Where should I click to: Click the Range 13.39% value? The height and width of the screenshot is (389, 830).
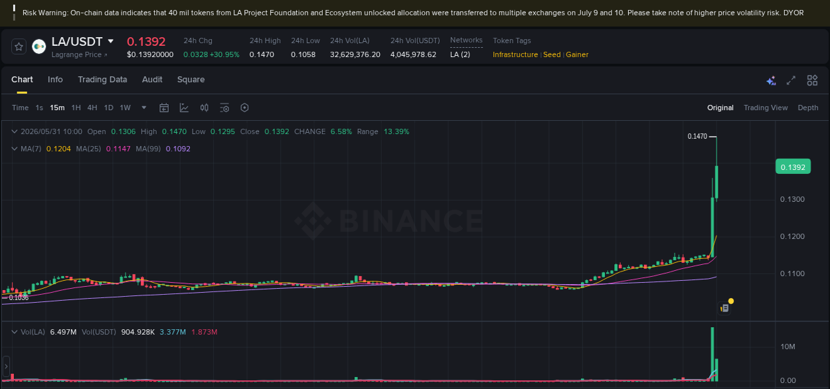click(395, 131)
